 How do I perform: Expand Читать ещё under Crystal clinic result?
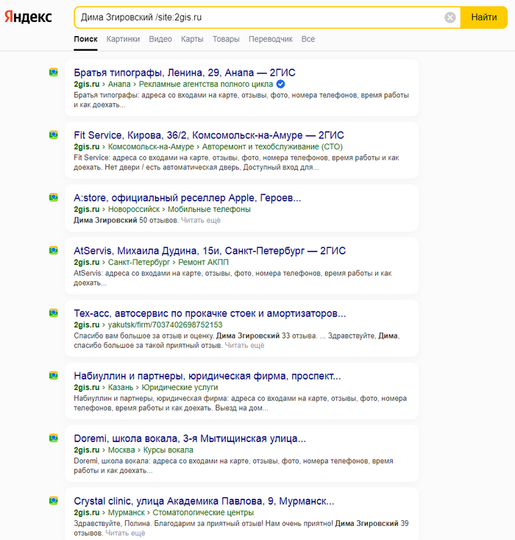coord(125,533)
